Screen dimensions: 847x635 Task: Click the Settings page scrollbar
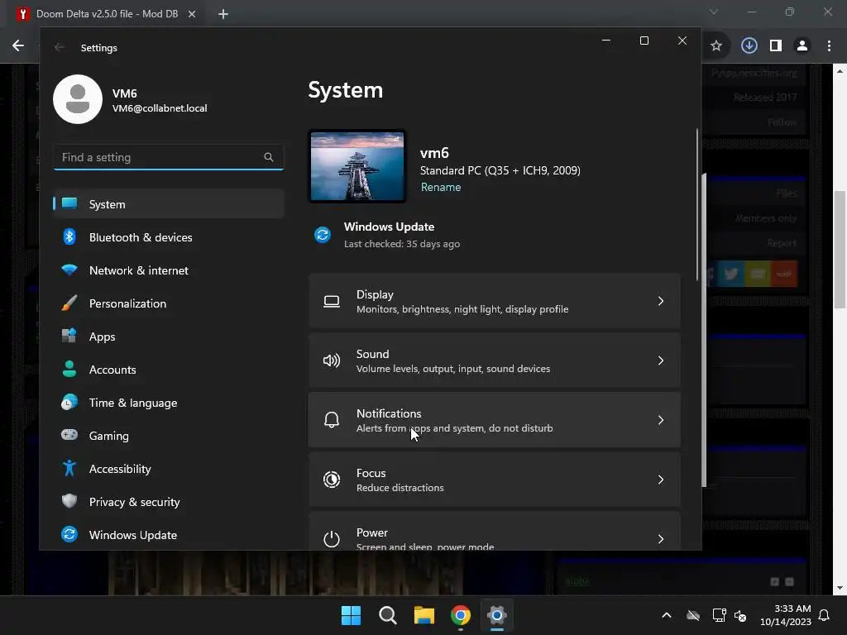697,204
